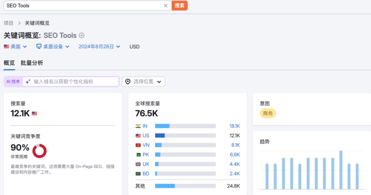371x195 pixels.
Task: Click the orange 搜索 button
Action: [179, 5]
